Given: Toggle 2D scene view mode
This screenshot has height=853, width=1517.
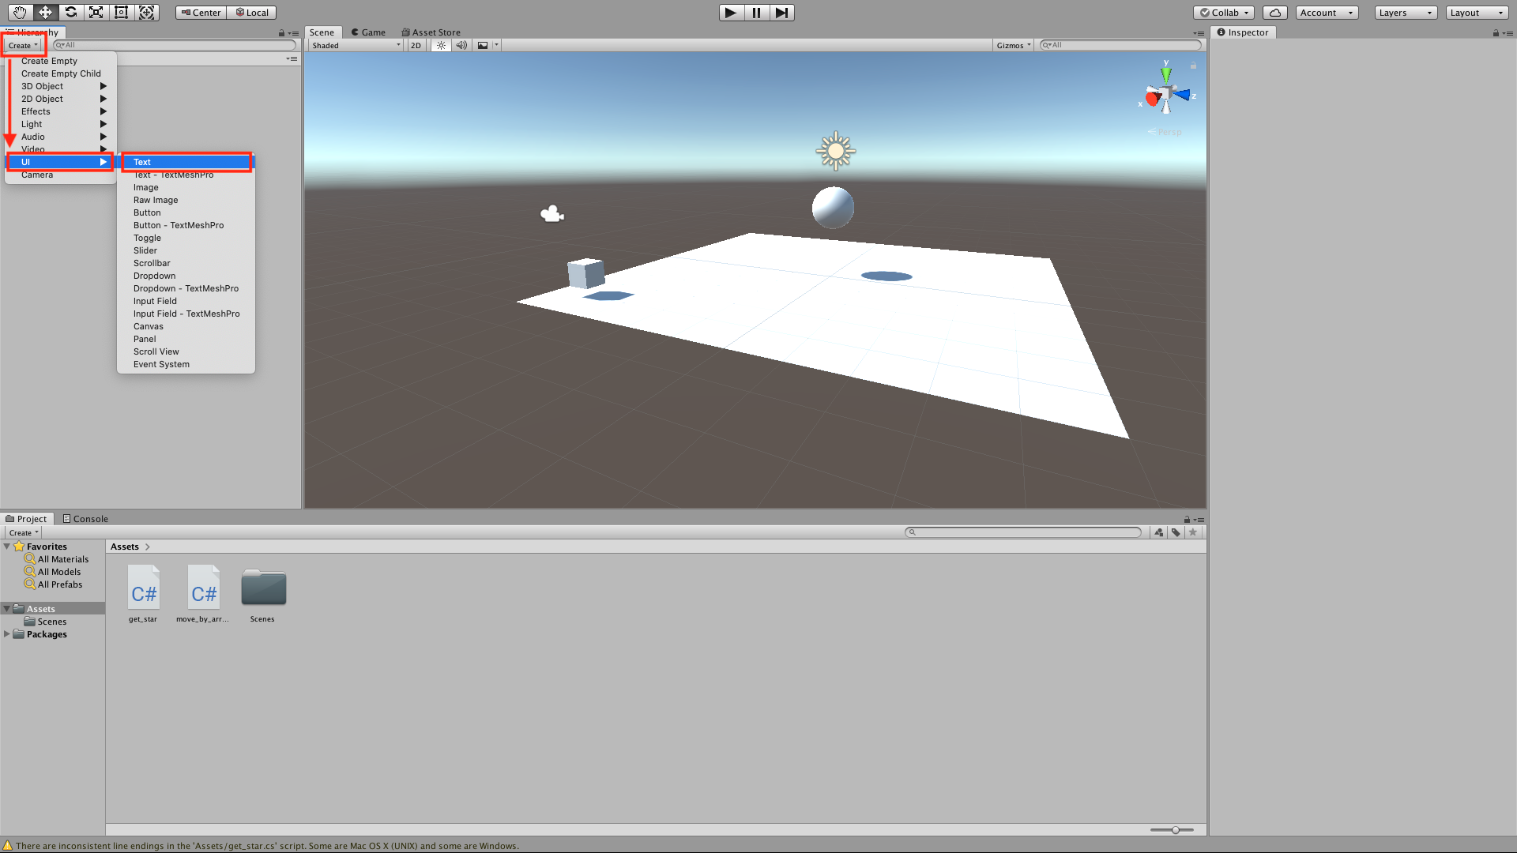Looking at the screenshot, I should (x=416, y=45).
